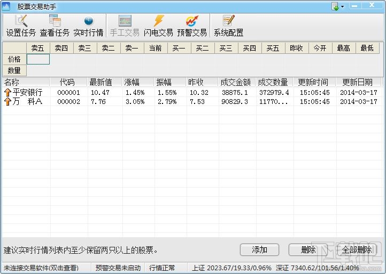Viewport: 386px width, 274px height.
Task: Click the 买三 column header
Action: click(x=227, y=48)
